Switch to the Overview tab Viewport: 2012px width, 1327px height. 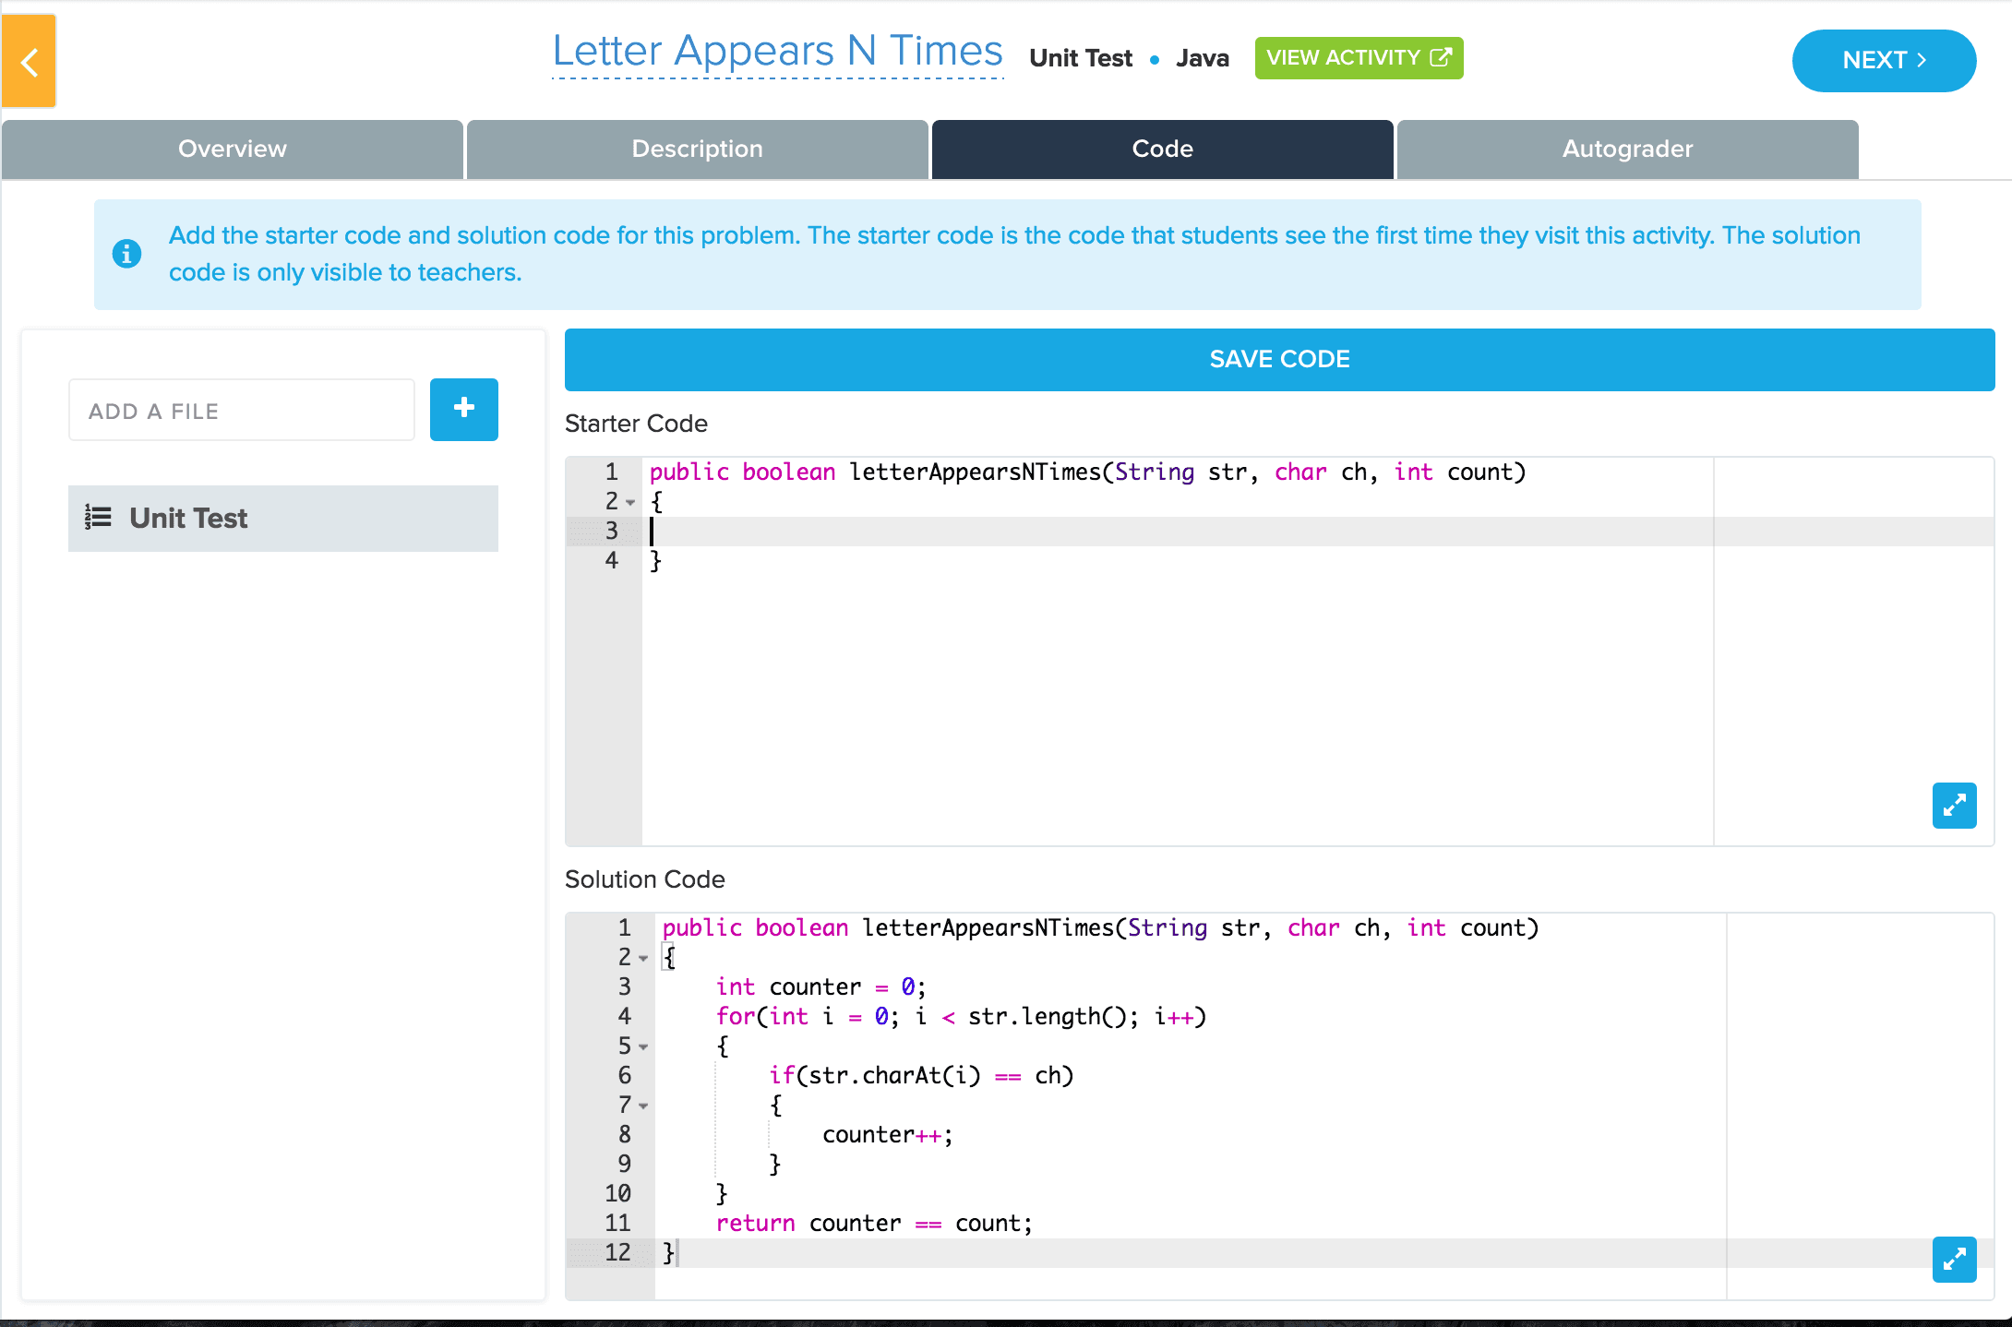pos(233,149)
